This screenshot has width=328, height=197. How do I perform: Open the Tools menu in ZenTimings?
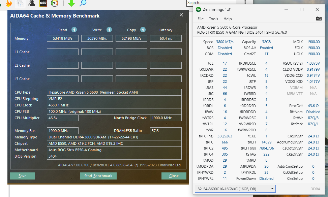[213, 19]
